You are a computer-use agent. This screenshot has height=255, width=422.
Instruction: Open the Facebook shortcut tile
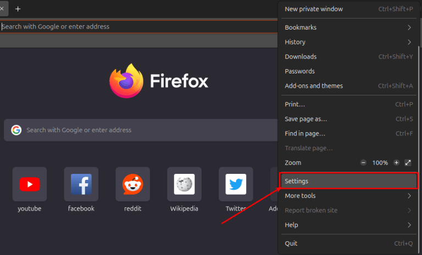click(81, 184)
